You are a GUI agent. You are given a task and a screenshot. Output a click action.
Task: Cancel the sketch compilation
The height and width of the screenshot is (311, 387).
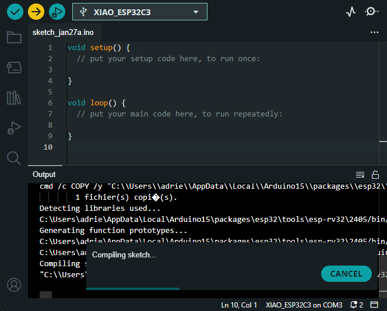point(346,274)
